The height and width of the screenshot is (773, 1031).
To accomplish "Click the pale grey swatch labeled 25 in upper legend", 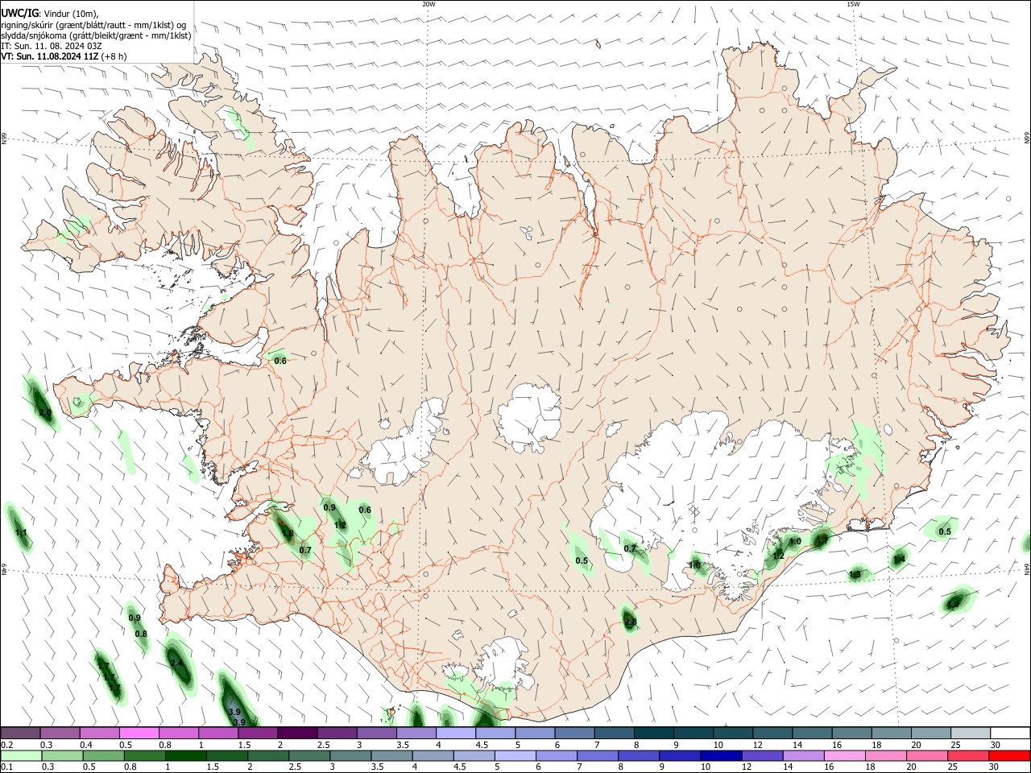I will point(971,734).
